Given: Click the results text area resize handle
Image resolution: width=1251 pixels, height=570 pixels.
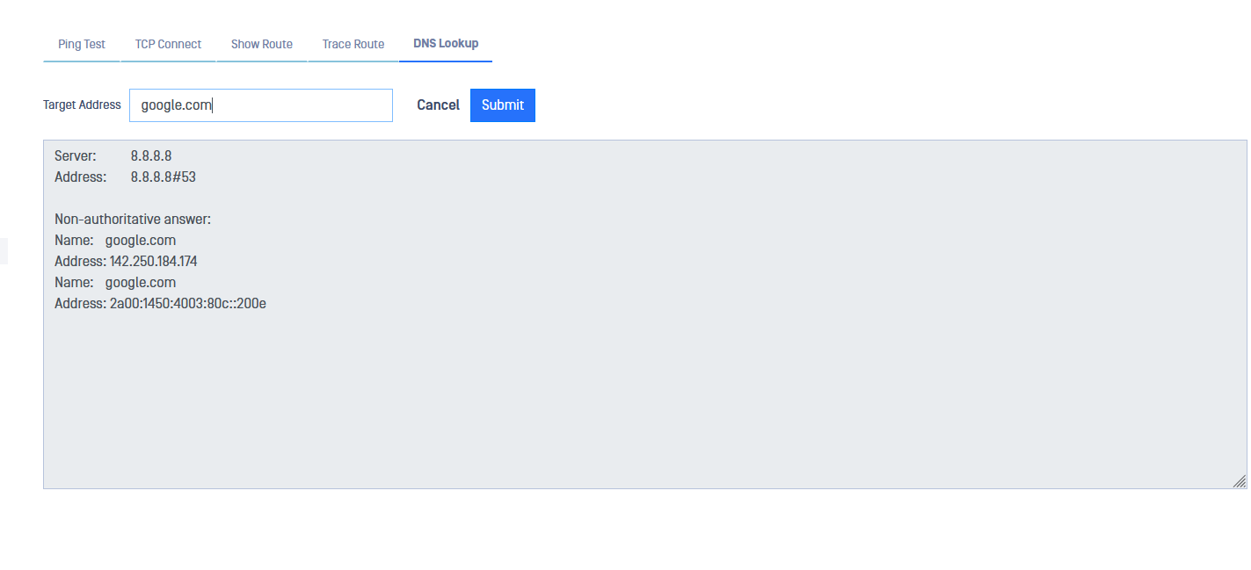Looking at the screenshot, I should (1240, 481).
